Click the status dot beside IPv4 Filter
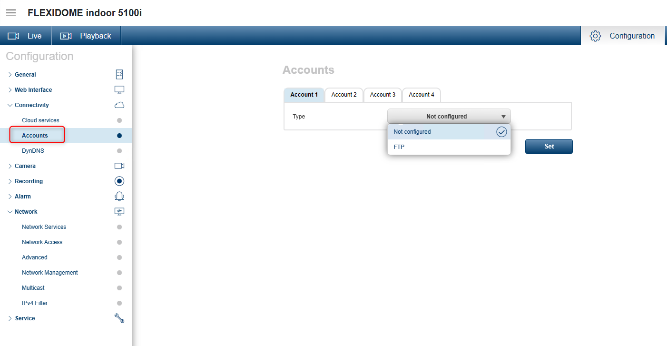 (119, 303)
